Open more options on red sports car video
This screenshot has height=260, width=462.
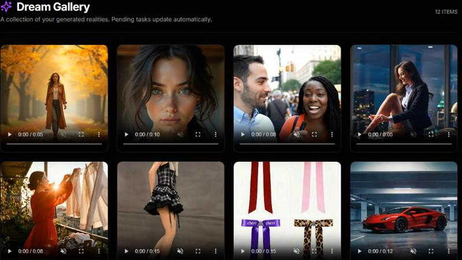click(x=449, y=251)
